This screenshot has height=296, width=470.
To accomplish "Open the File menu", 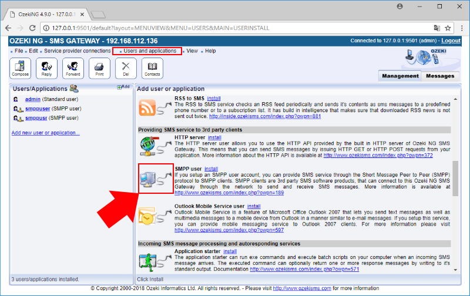I will [19, 51].
